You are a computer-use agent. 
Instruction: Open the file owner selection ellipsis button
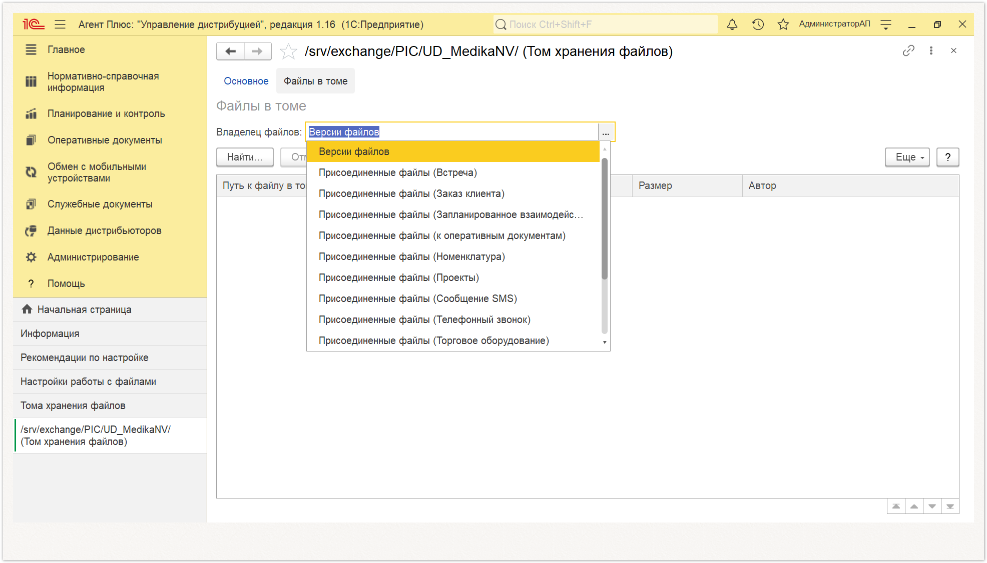[606, 132]
